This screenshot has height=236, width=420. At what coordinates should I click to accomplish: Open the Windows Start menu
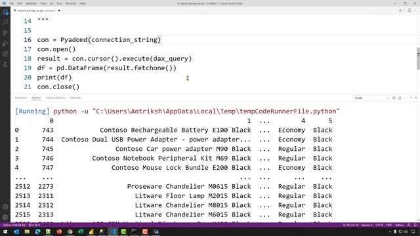click(5, 231)
